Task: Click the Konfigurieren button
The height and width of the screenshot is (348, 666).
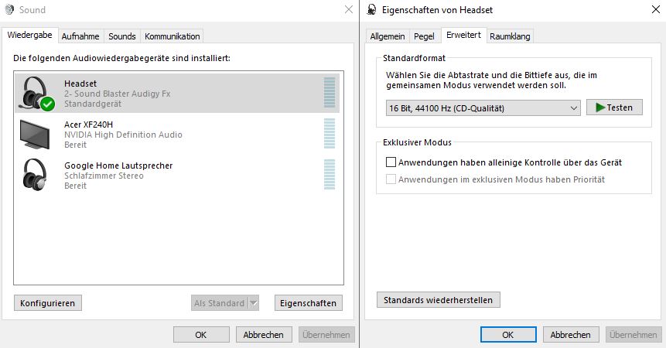Action: 48,303
